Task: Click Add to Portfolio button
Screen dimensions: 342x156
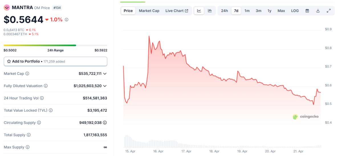Action: click(x=55, y=61)
